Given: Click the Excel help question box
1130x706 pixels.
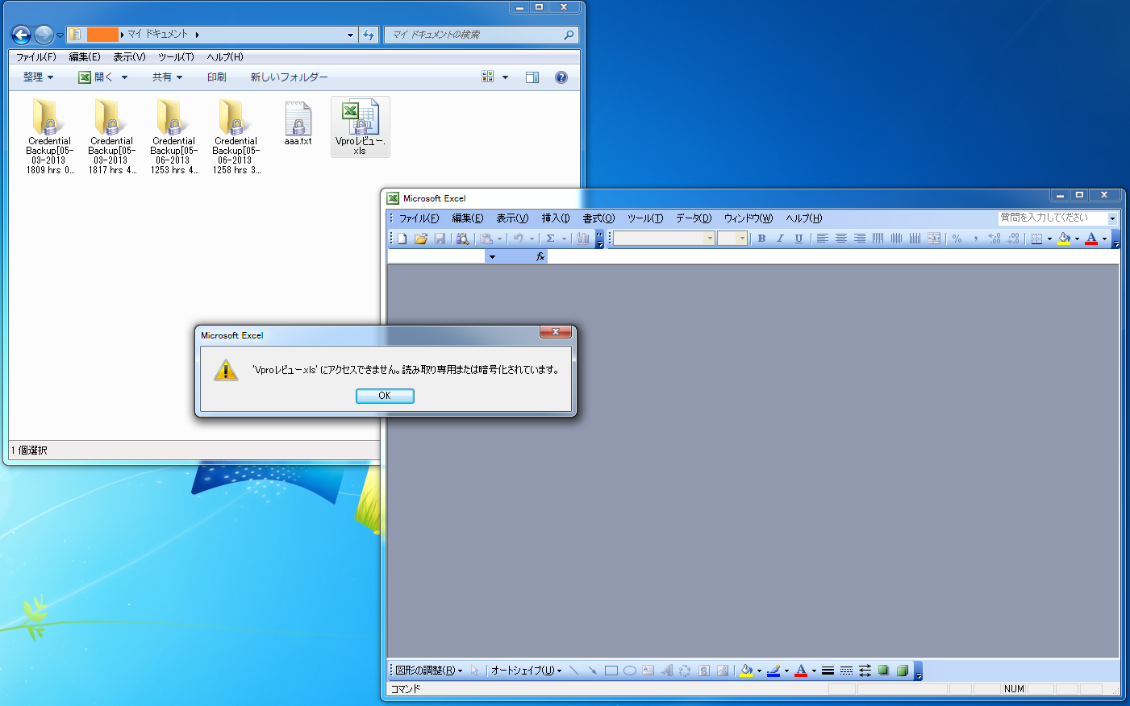Looking at the screenshot, I should click(x=1058, y=218).
